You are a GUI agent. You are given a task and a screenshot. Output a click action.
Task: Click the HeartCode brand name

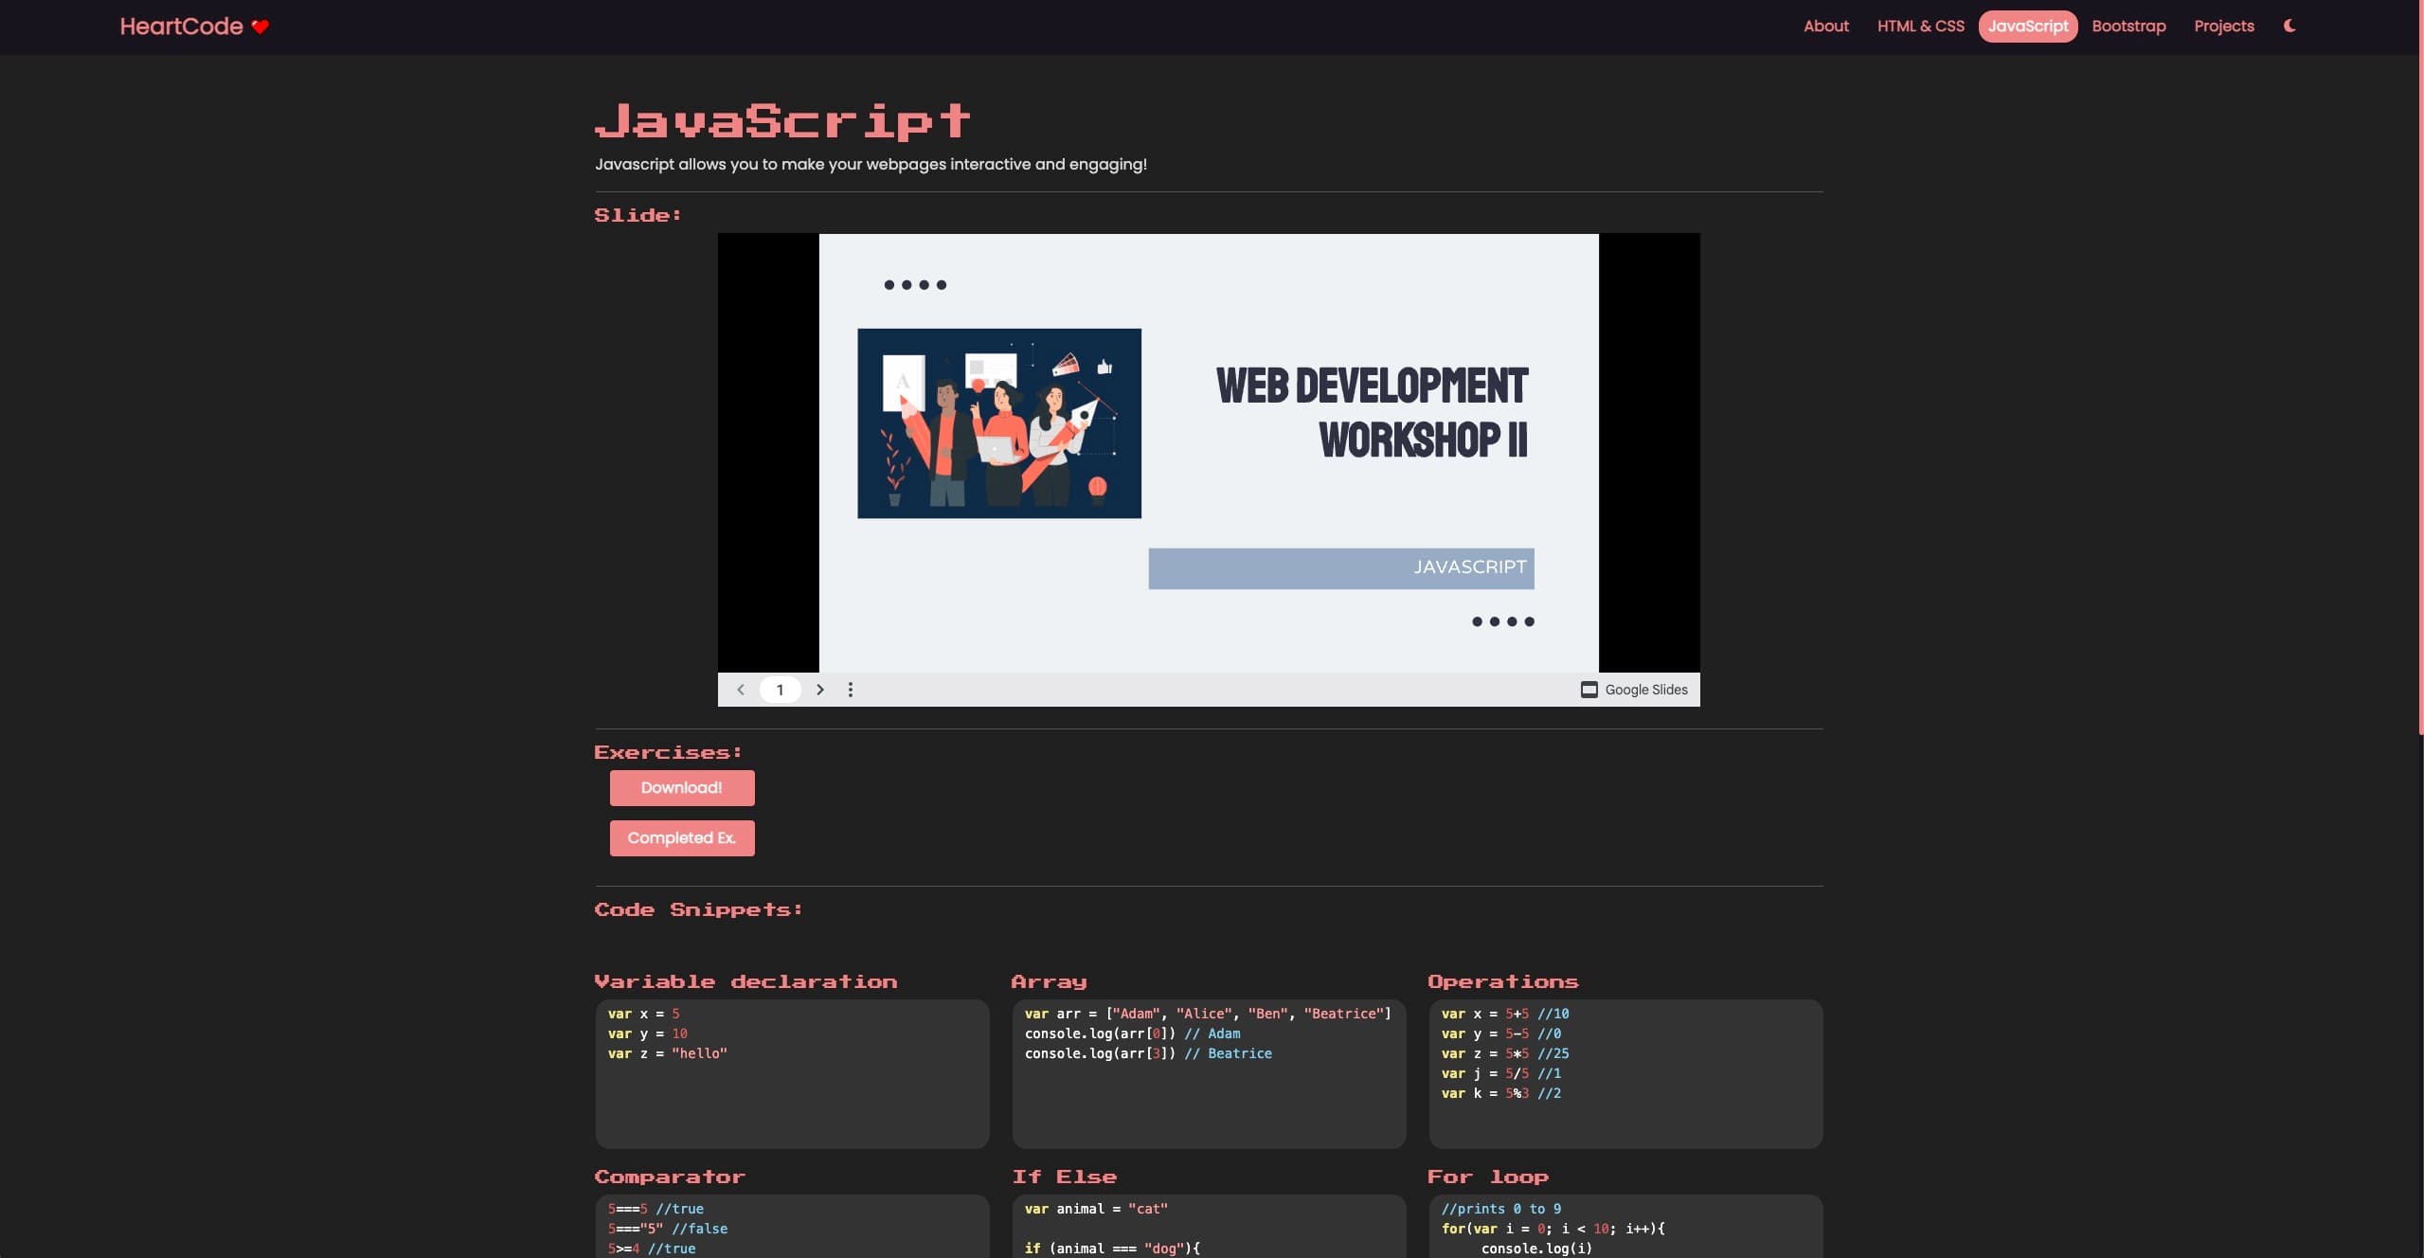[182, 26]
